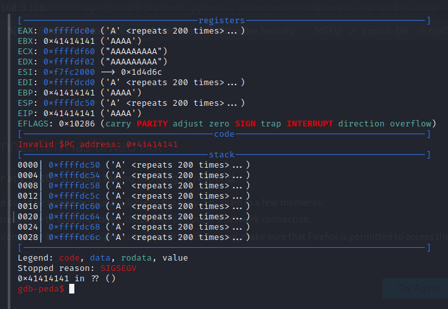Select EFLAGS value 0x10286

(77, 124)
